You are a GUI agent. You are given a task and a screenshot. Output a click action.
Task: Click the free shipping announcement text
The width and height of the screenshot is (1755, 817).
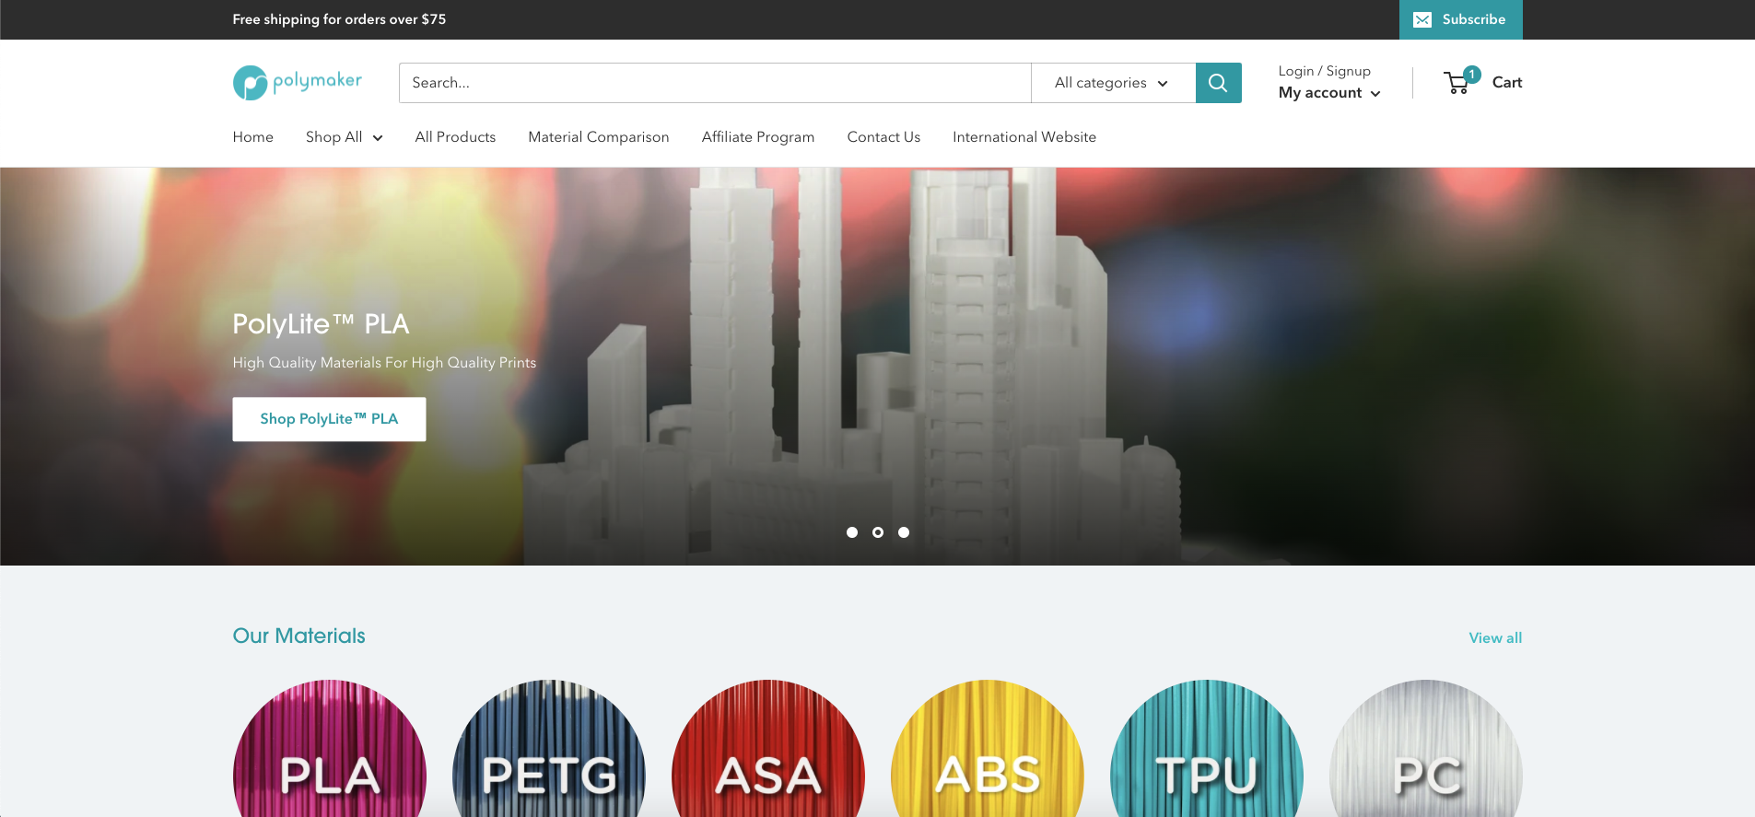click(339, 19)
